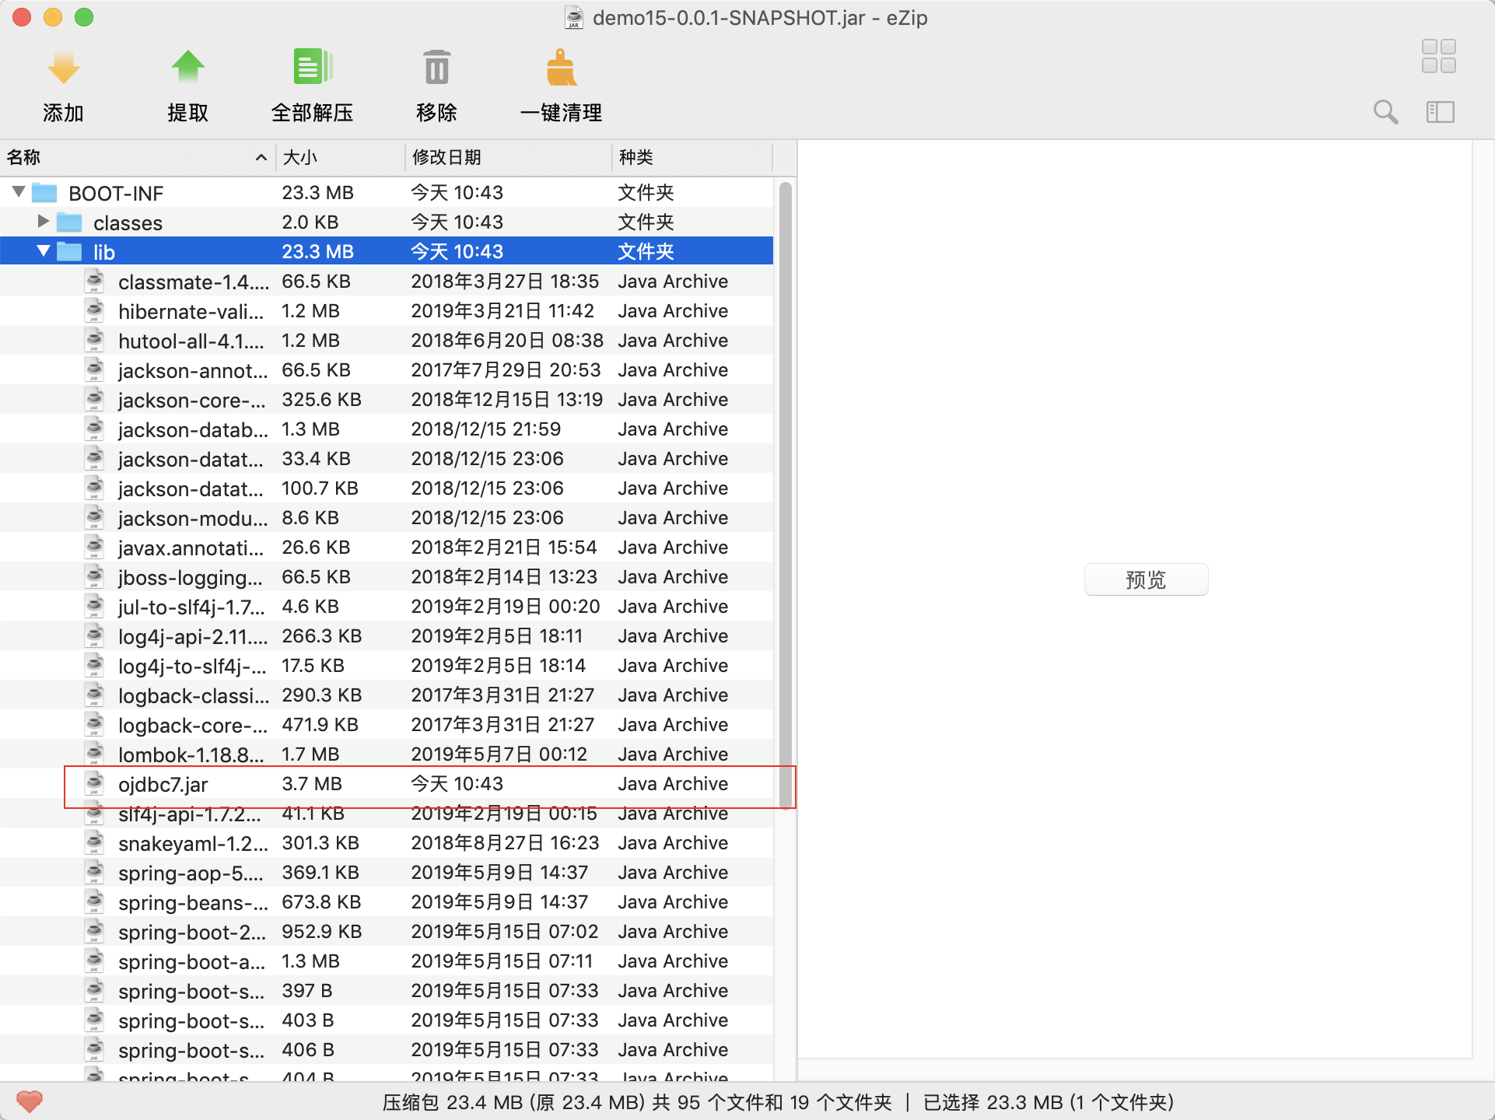Select hutool-all-4.1 jar file row
The width and height of the screenshot is (1495, 1120).
tap(191, 341)
